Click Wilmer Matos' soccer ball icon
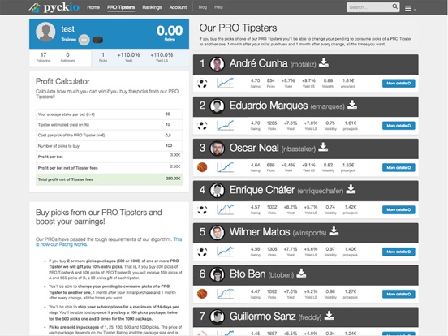The height and width of the screenshot is (336, 448). coord(202,252)
